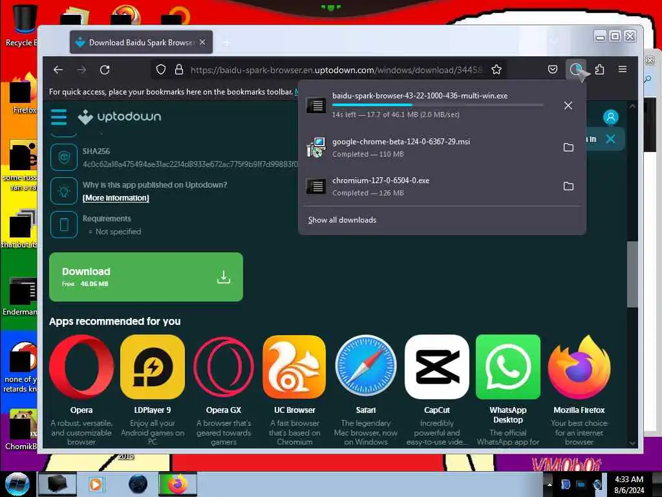Open the Opera GX app icon
662x497 pixels.
point(224,367)
